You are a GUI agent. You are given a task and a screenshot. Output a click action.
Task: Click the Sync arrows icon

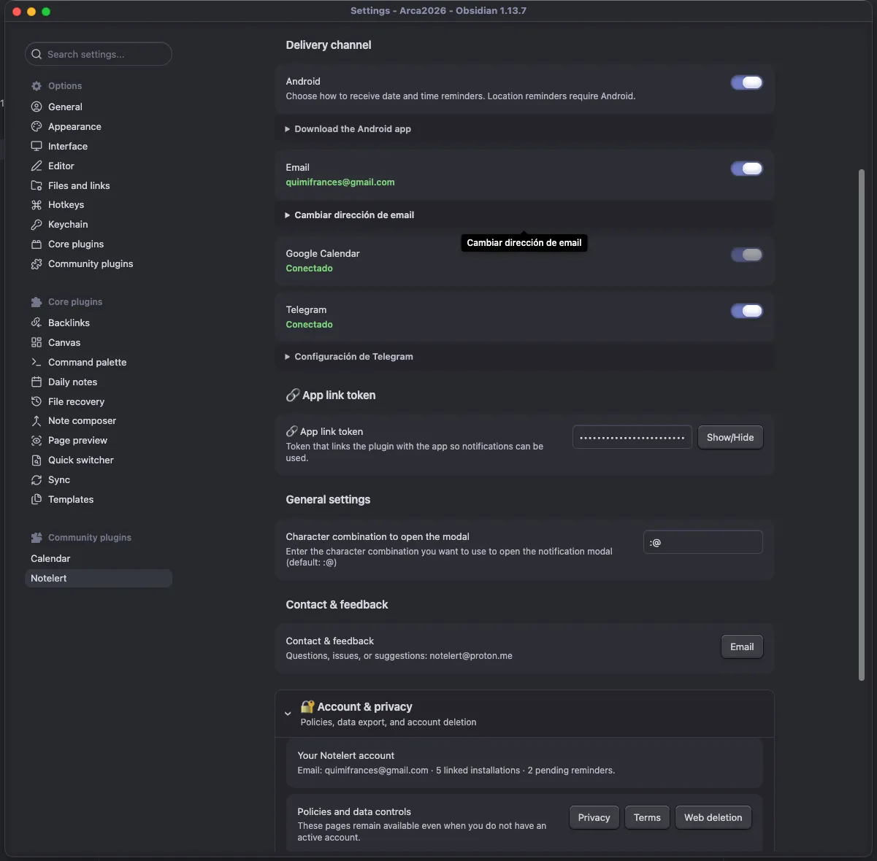[x=37, y=480]
